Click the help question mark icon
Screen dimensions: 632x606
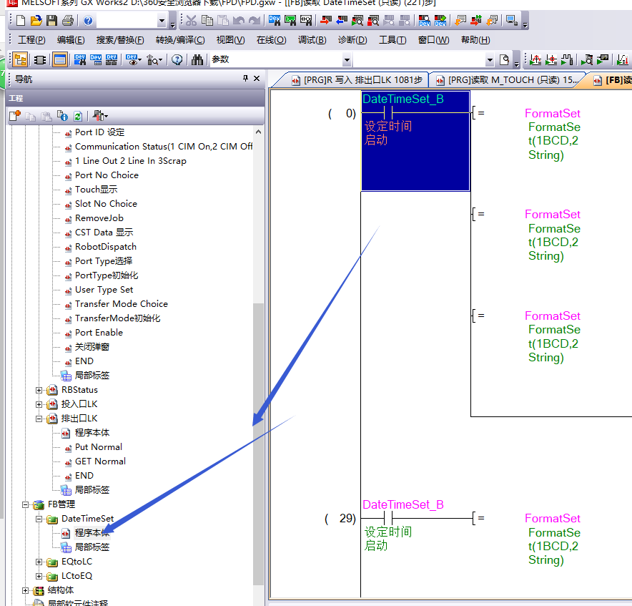click(x=89, y=21)
